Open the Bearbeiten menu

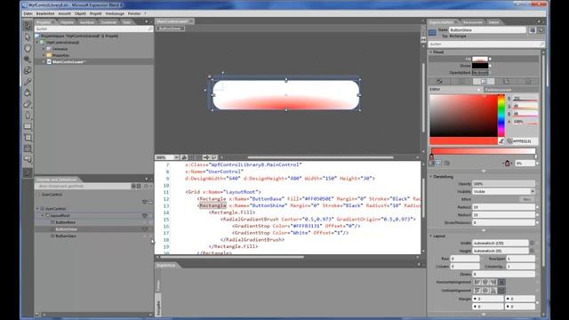coord(45,14)
